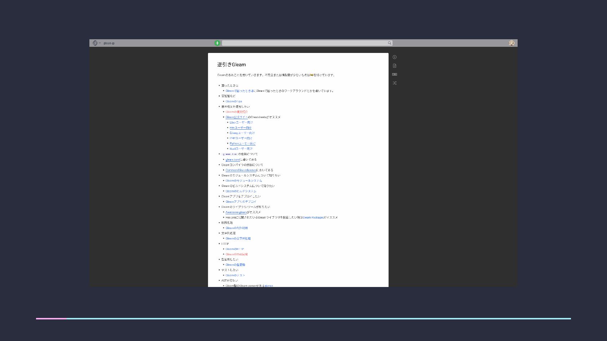The image size is (607, 341).
Task: Open the Command line reference link
Action: tap(241, 170)
